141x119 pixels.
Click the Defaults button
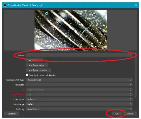[12, 114]
